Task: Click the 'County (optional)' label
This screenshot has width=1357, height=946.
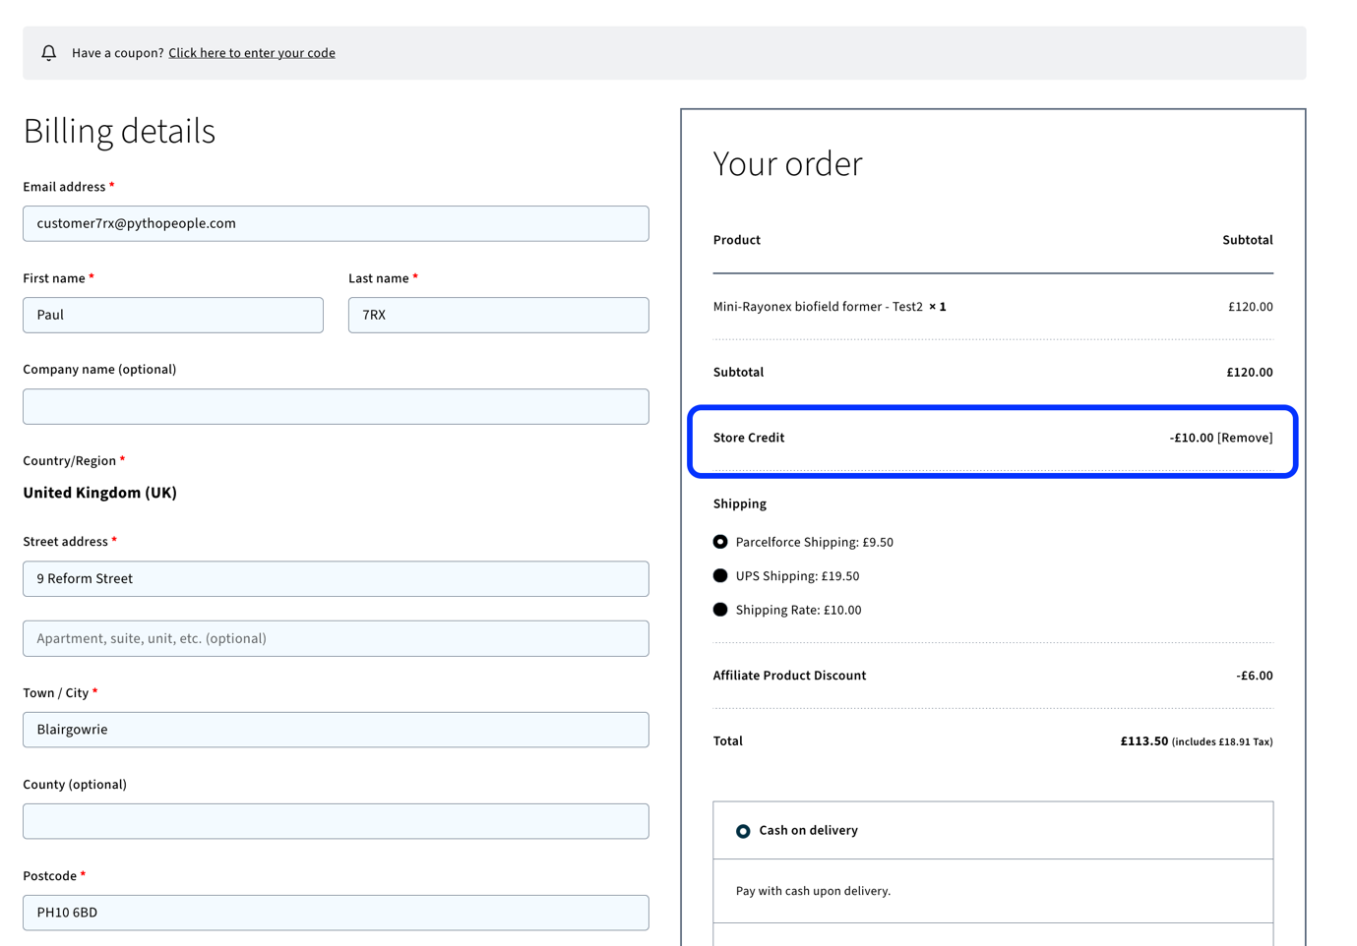Action: (x=75, y=785)
